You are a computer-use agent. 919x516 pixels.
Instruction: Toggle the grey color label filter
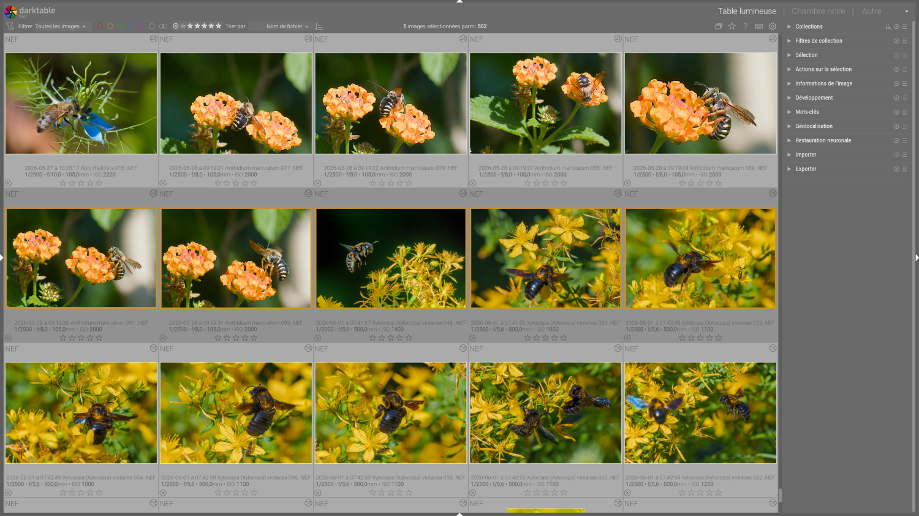[x=152, y=26]
